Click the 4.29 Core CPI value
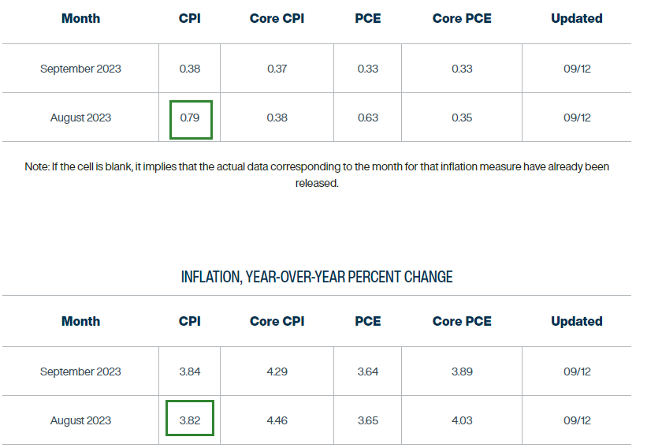Viewport: 662px width, 448px height. [277, 371]
